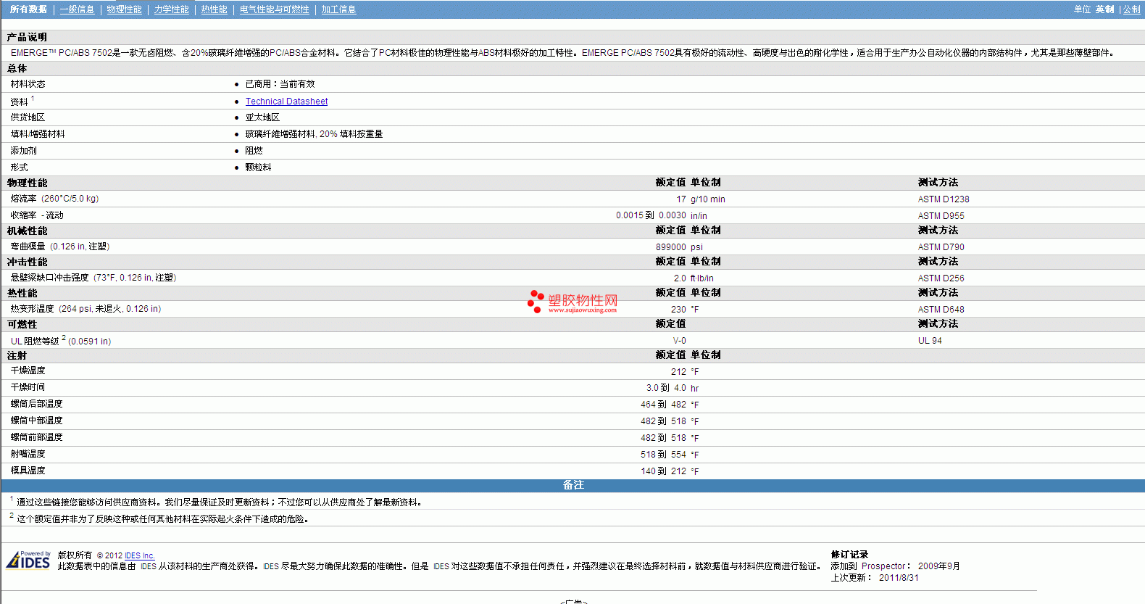Click the ASTM D256 test method
1145x604 pixels.
941,278
